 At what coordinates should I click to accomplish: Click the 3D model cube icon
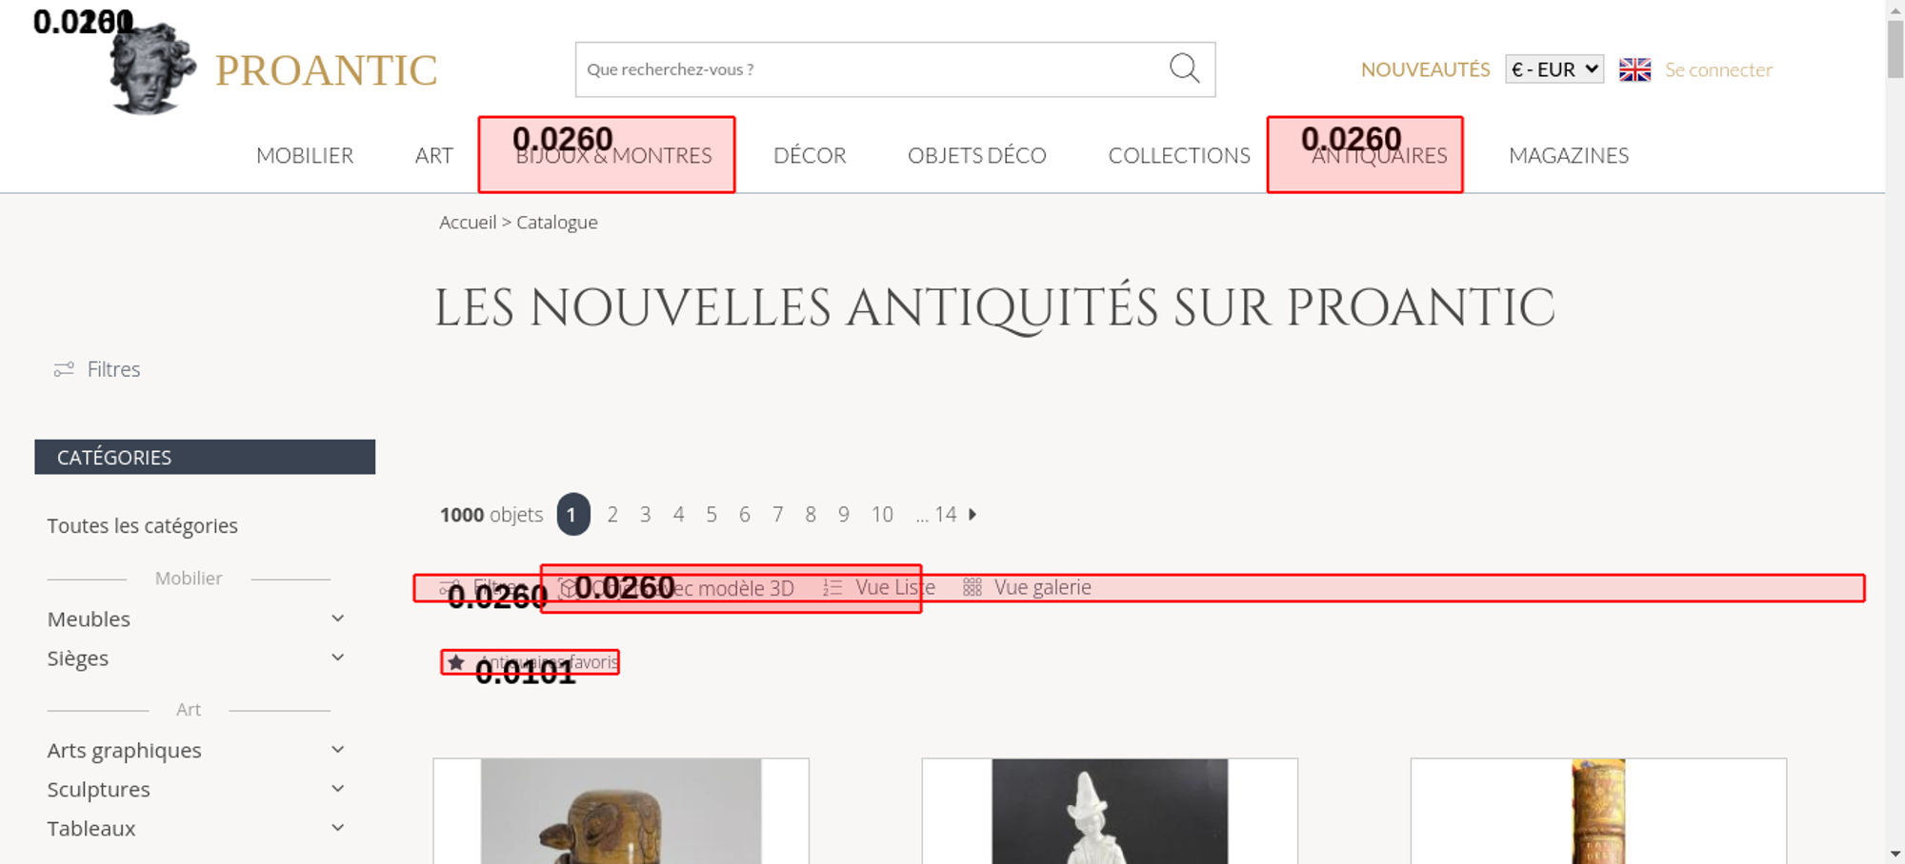point(568,588)
